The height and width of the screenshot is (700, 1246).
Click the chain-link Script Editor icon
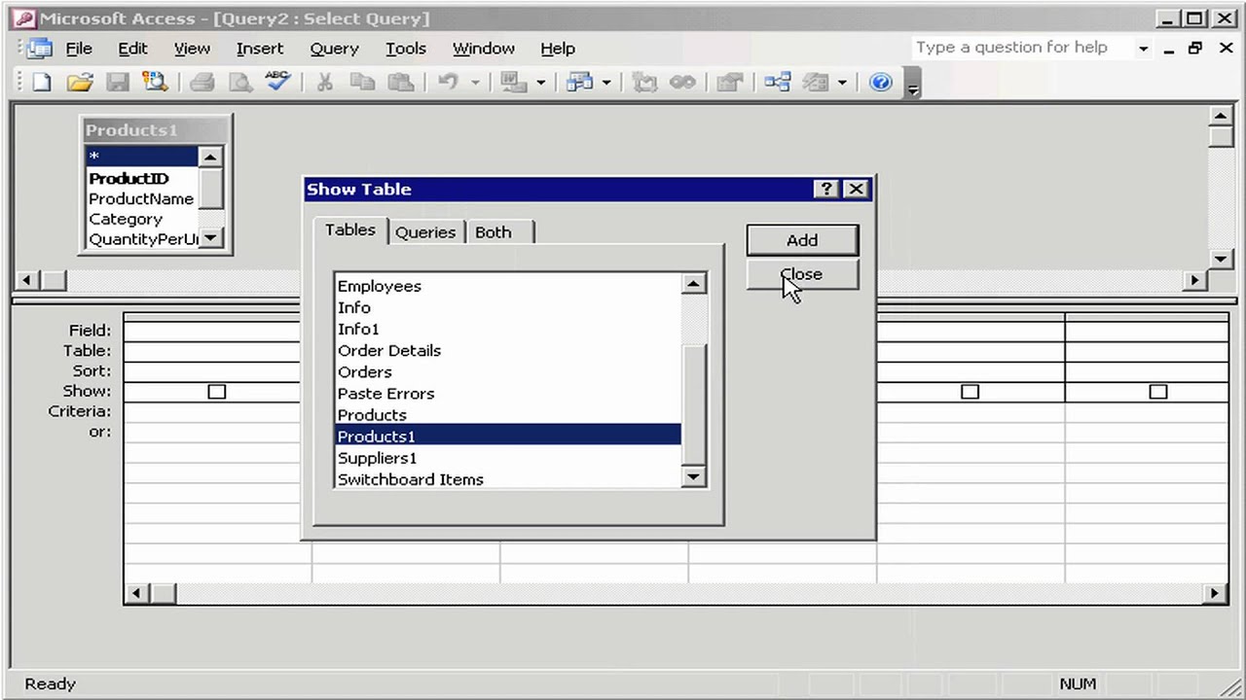point(682,83)
